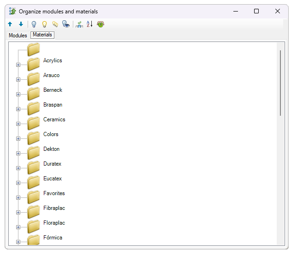Select the Materials tab
This screenshot has width=291, height=256.
[x=42, y=35]
